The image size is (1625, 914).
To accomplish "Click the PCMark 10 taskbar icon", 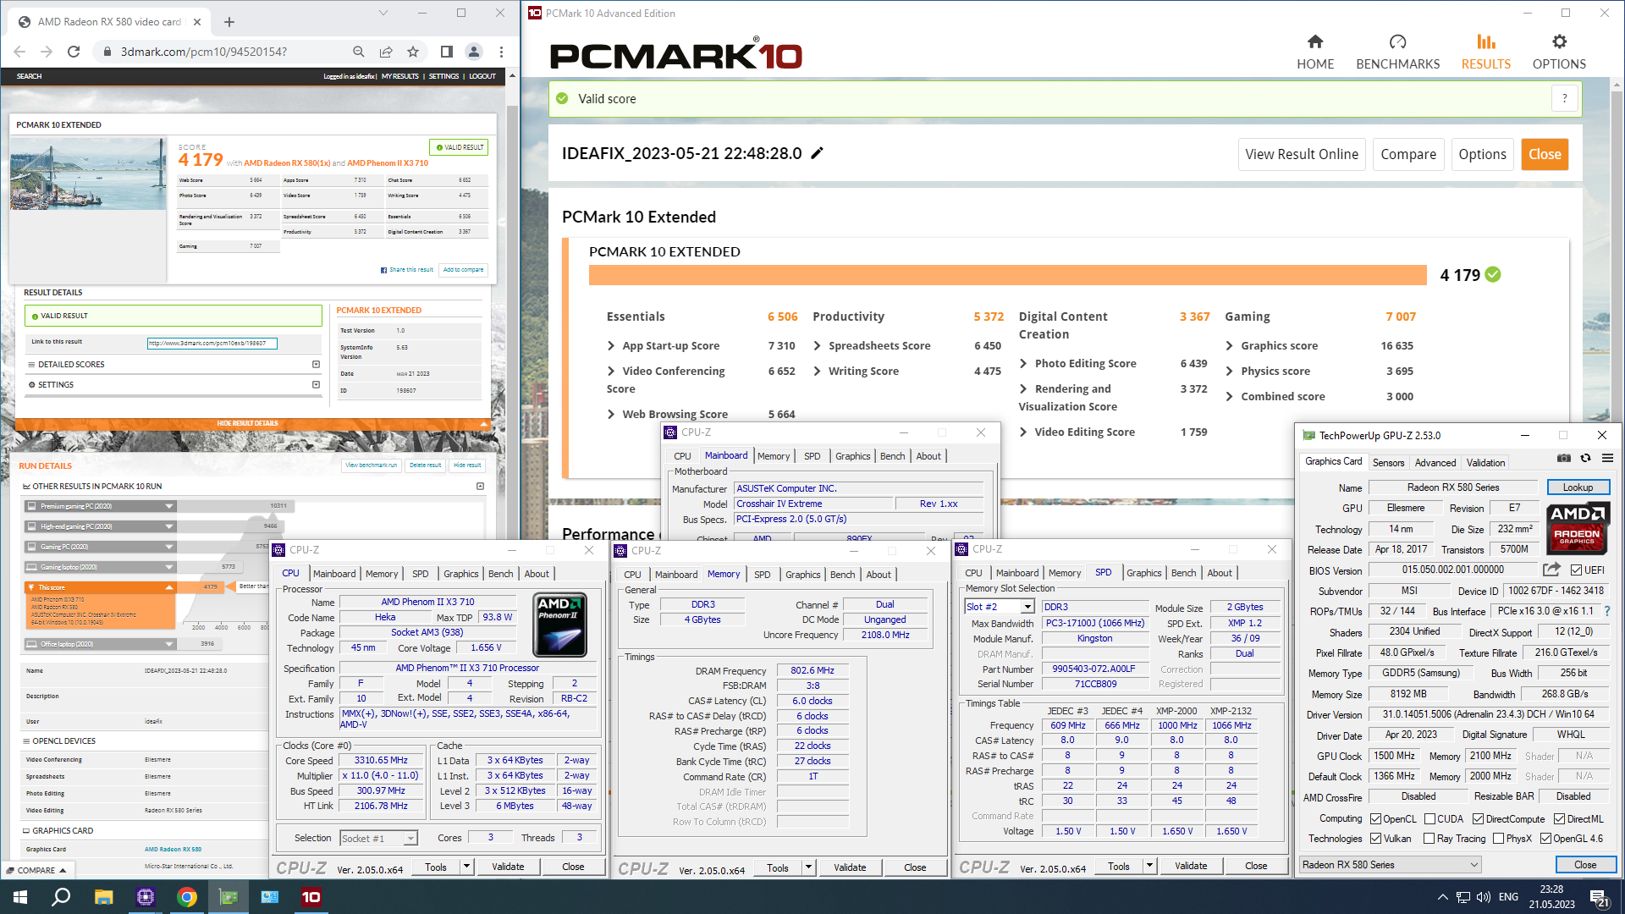I will click(x=311, y=897).
